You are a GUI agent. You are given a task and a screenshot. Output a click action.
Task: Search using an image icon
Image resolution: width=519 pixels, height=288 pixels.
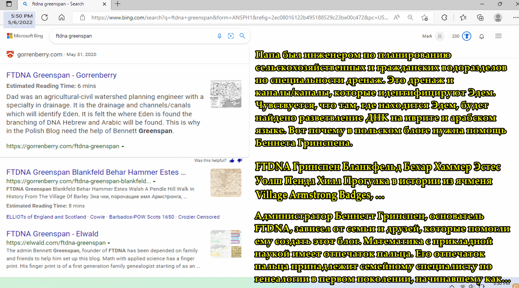tap(231, 36)
